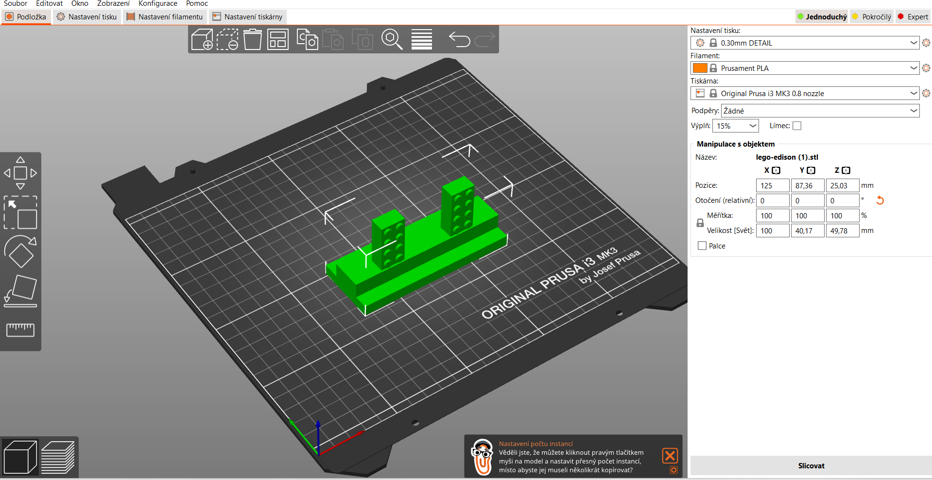The height and width of the screenshot is (480, 932).
Task: Click the Delete all trash icon
Action: tap(253, 39)
